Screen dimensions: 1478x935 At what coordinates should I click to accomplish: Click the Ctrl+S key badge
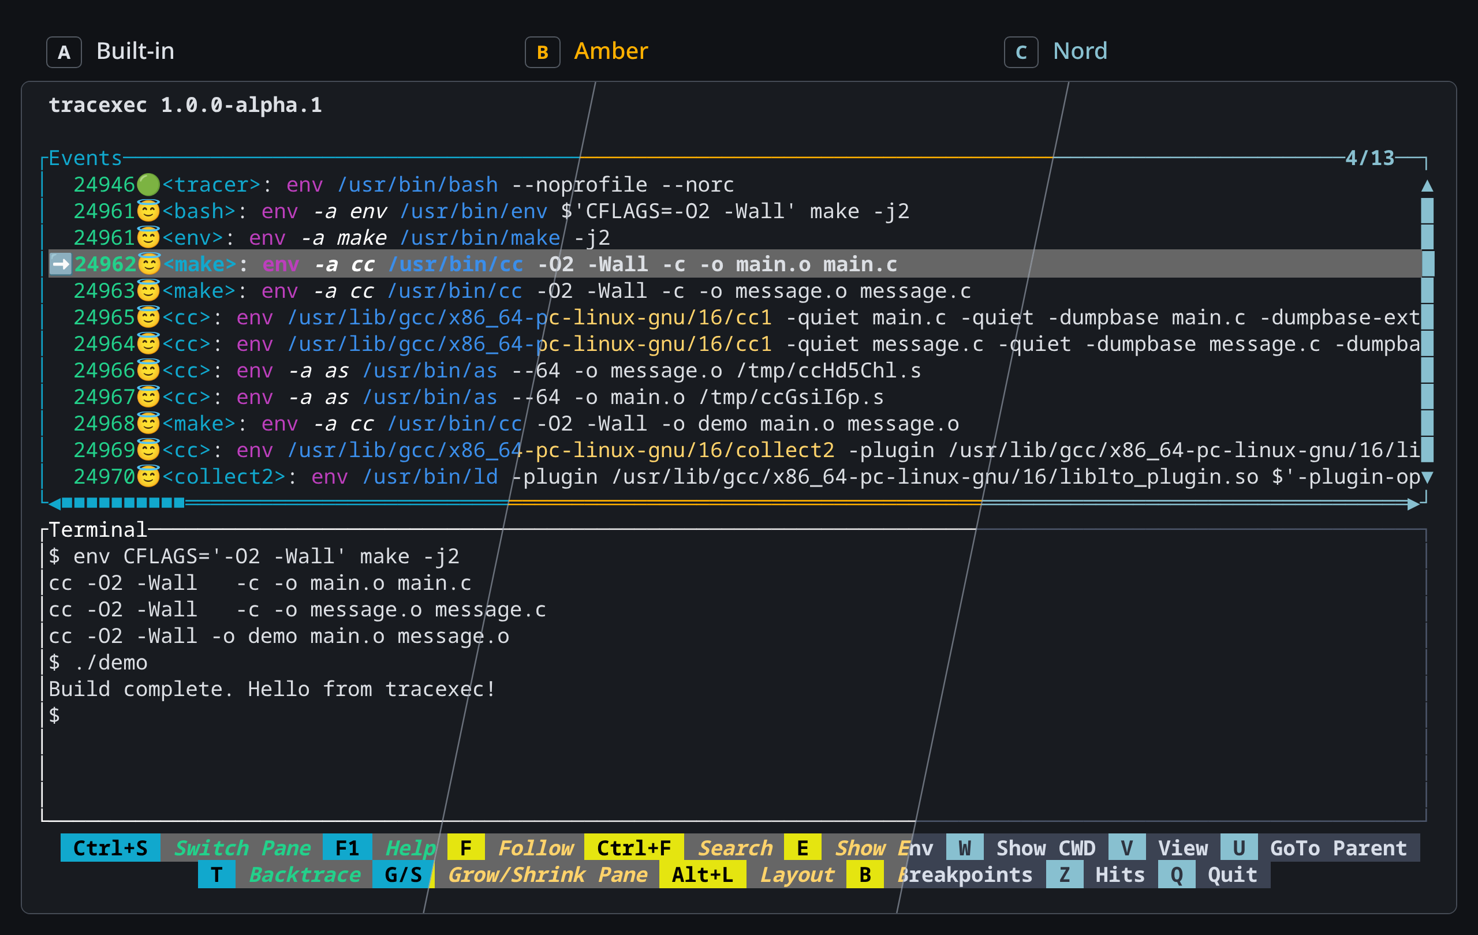(x=110, y=848)
